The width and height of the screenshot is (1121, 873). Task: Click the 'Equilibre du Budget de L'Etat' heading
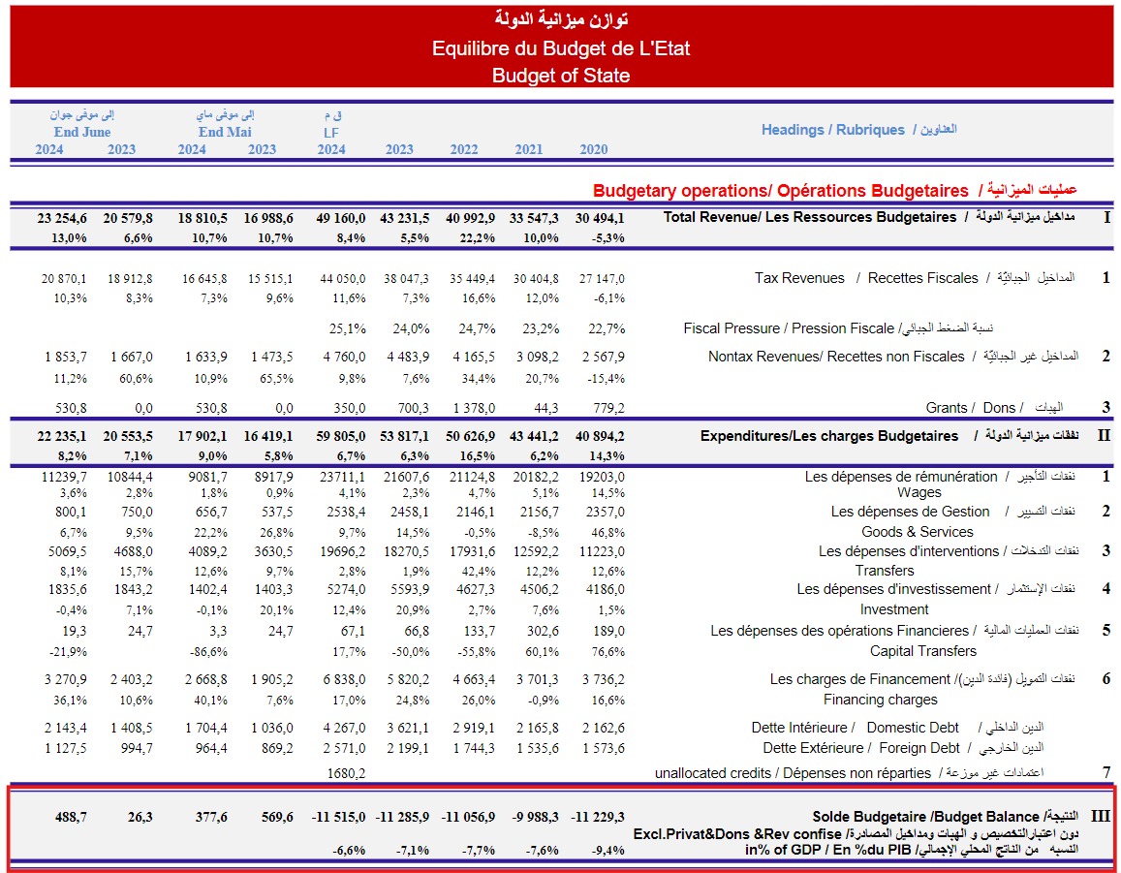560,48
